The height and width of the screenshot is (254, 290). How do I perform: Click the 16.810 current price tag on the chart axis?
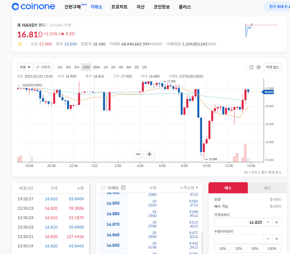coord(268,92)
